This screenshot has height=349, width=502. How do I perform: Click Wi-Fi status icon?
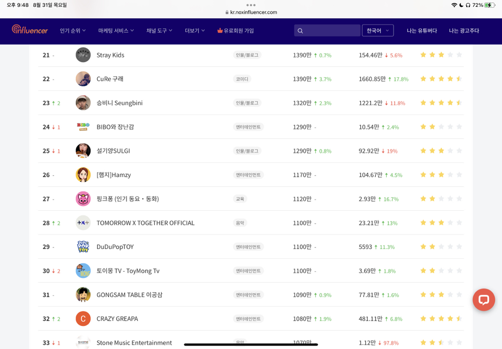point(454,5)
